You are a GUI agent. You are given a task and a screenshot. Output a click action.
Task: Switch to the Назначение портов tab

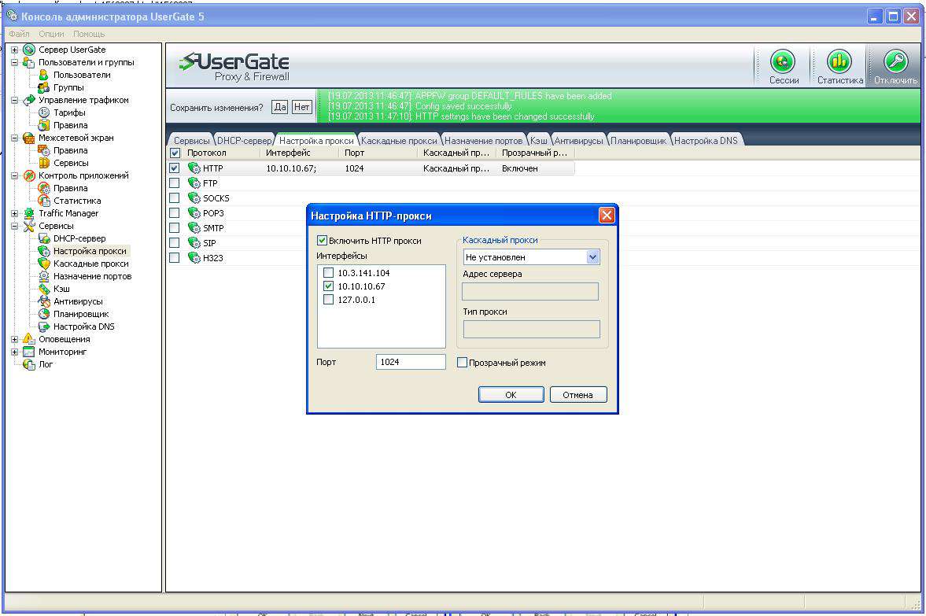point(484,141)
